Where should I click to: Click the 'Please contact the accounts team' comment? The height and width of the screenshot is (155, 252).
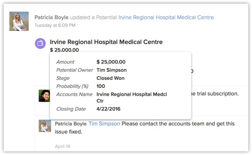tap(145, 128)
